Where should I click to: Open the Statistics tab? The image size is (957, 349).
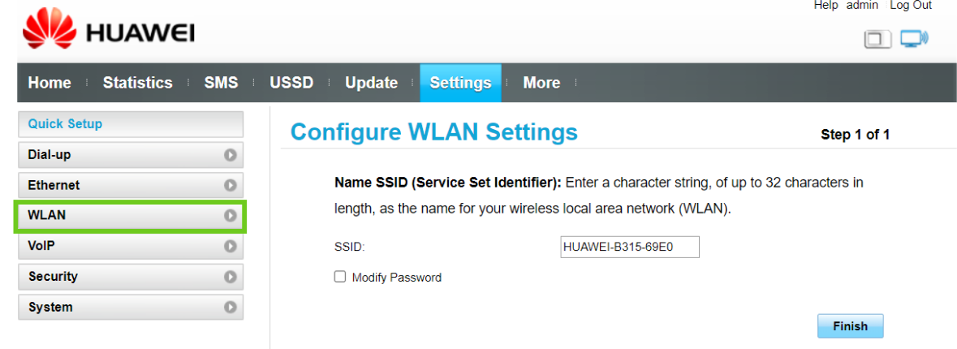click(x=137, y=83)
